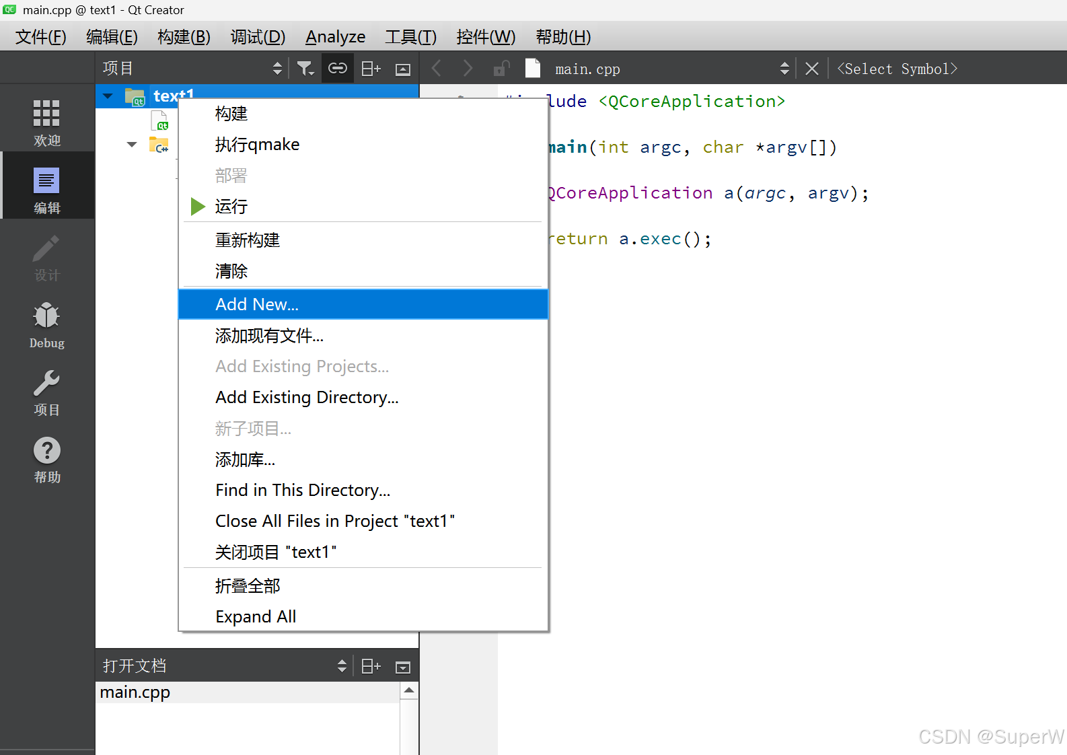Select main.cpp in open documents list
The image size is (1067, 755).
[x=248, y=692]
